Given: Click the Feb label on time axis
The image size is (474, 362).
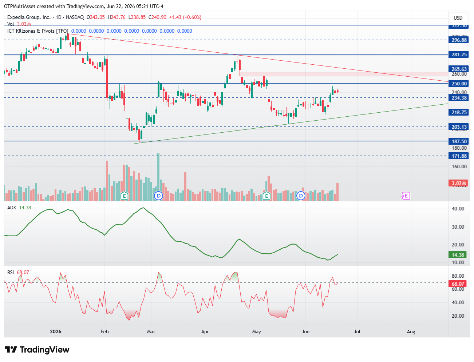Looking at the screenshot, I should [x=104, y=331].
